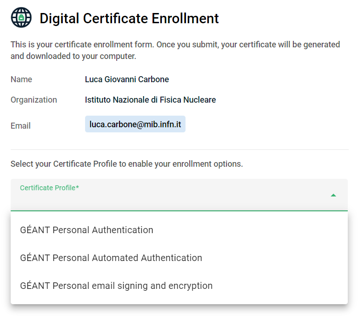Click the enrollment form description paragraph

tap(175, 50)
